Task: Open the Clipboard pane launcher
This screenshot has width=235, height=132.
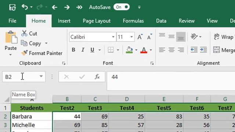Action: [x=64, y=63]
